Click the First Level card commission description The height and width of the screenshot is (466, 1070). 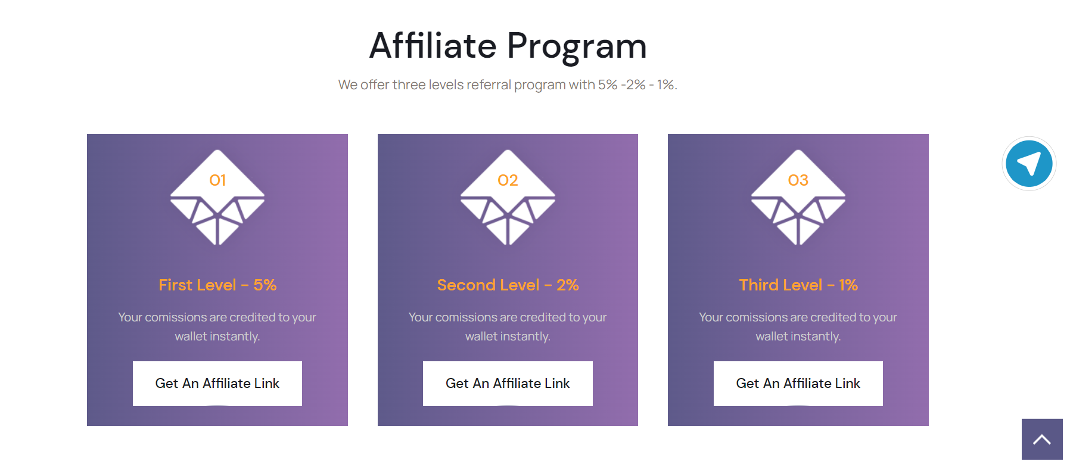pos(217,327)
